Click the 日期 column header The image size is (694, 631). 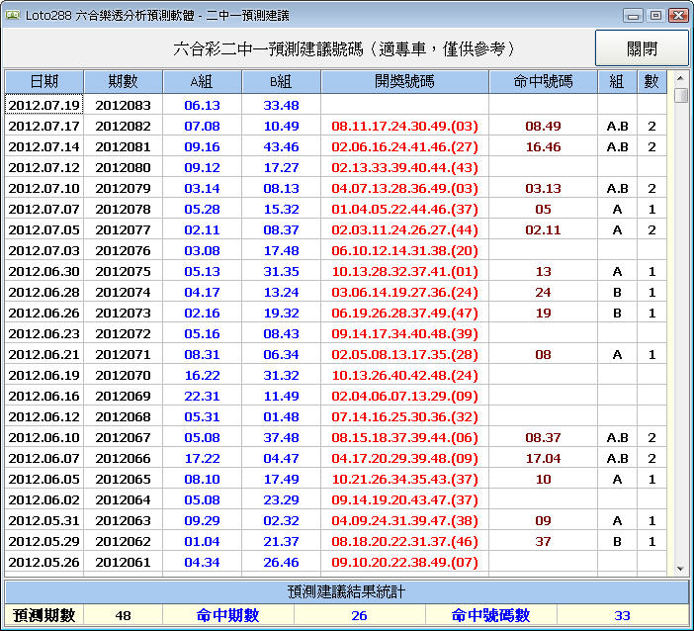(x=43, y=81)
